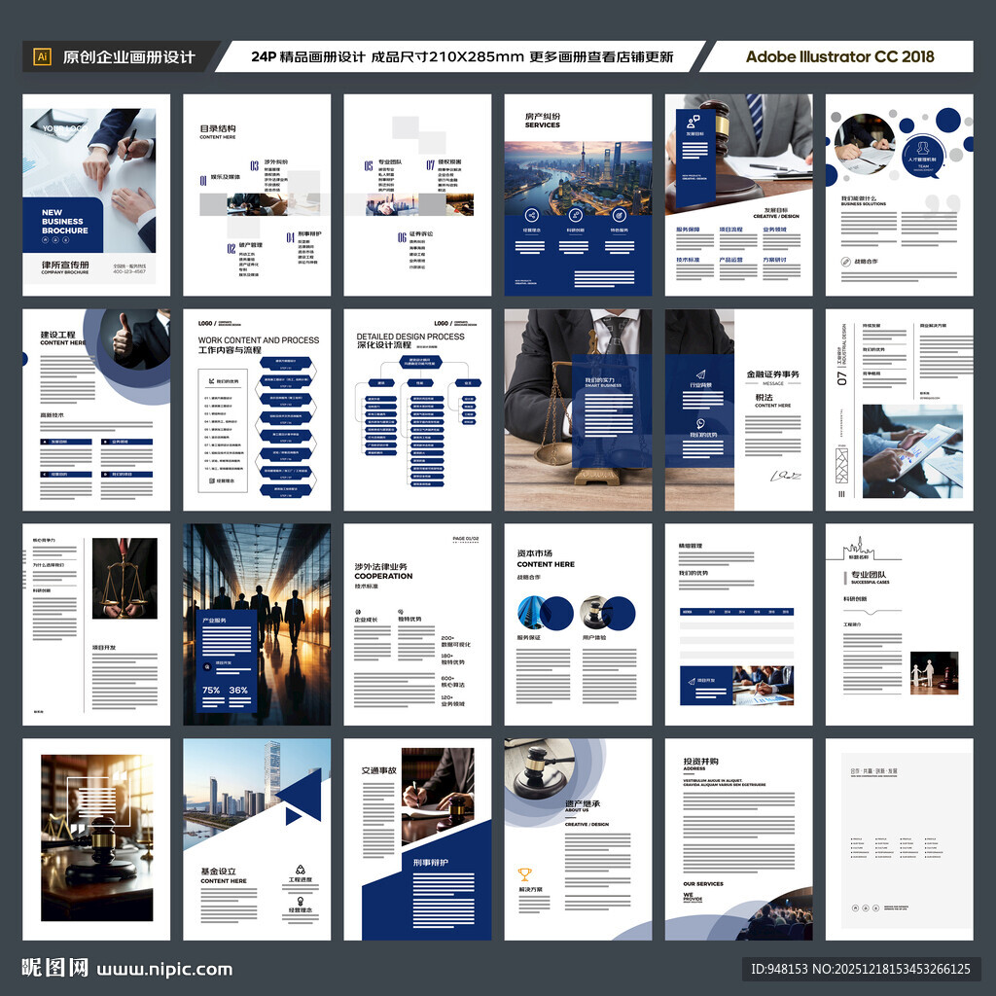The width and height of the screenshot is (996, 996).
Task: Click the magnifier icon in 产业服务 panel
Action: click(207, 667)
